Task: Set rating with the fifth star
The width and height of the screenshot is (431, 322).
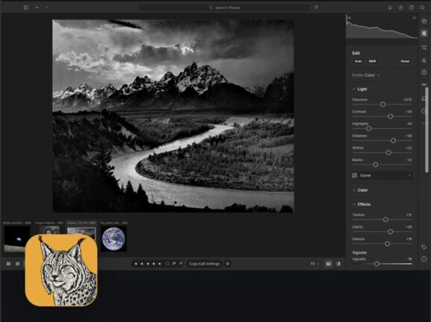Action: coord(160,264)
